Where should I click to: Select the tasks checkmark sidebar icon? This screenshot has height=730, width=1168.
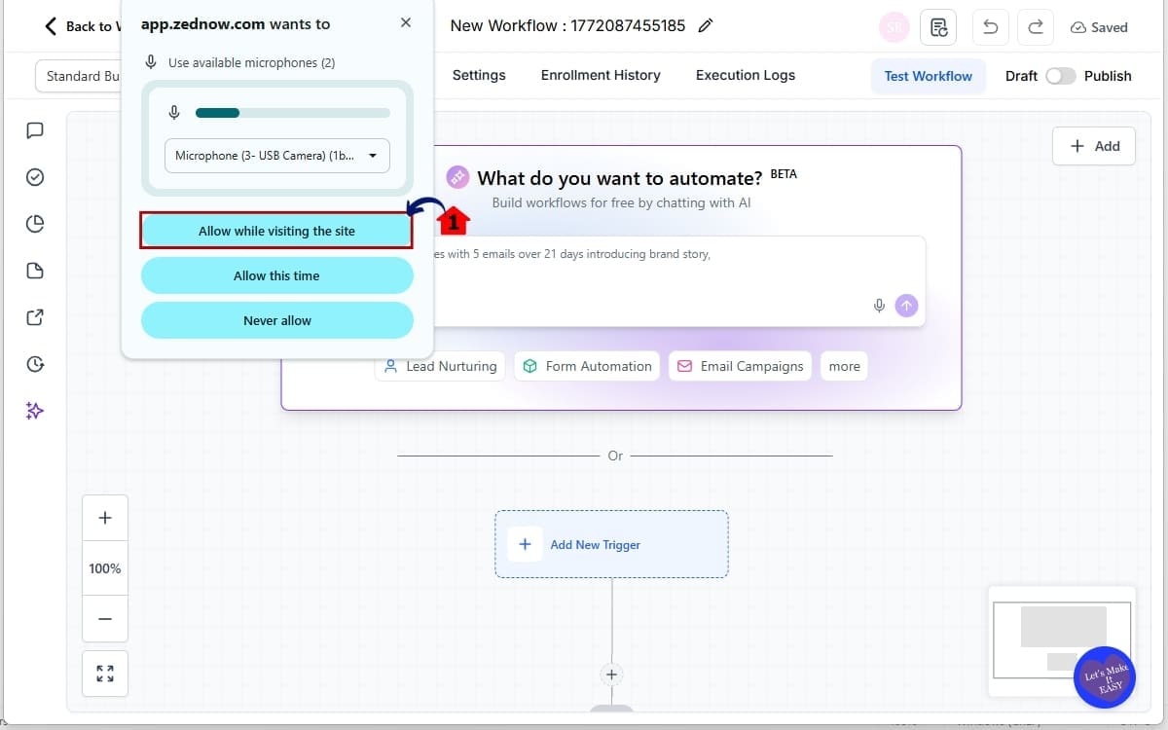click(x=35, y=176)
